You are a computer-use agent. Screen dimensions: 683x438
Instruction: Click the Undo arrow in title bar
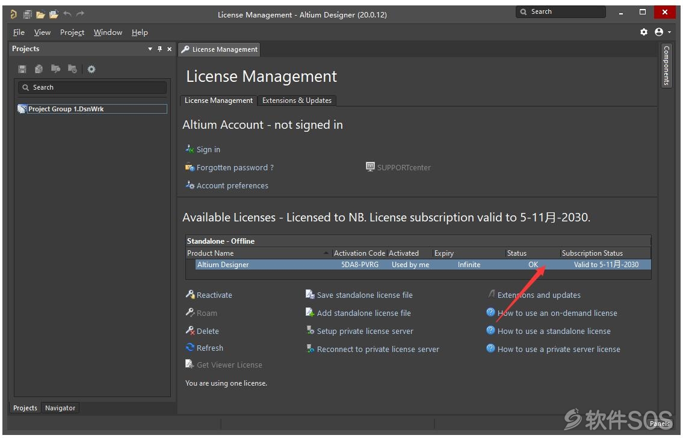pyautogui.click(x=67, y=14)
